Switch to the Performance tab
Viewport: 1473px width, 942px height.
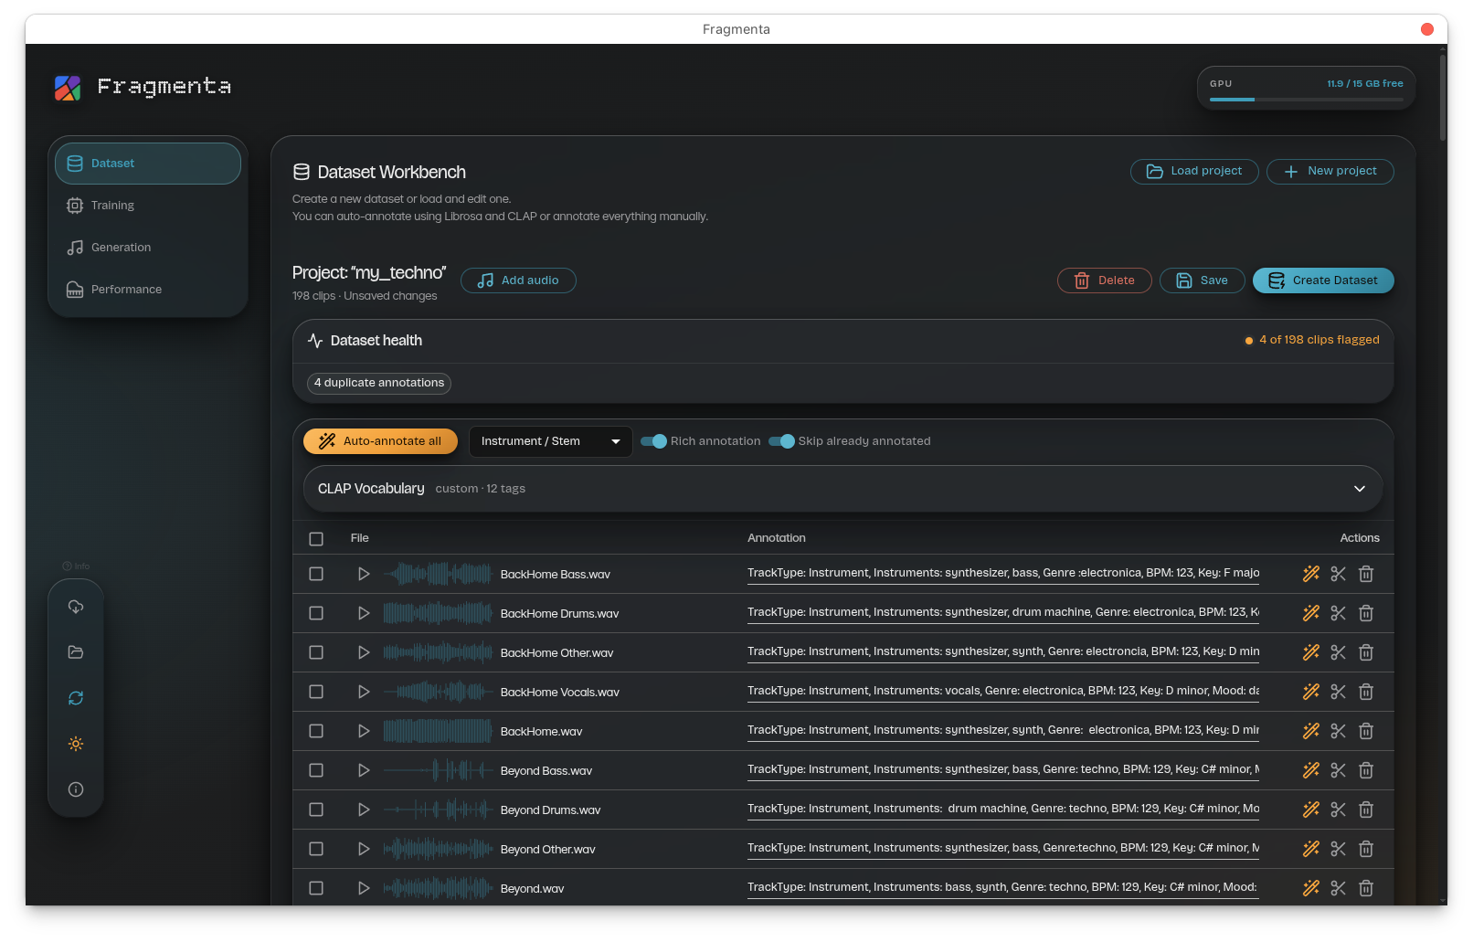(x=148, y=290)
